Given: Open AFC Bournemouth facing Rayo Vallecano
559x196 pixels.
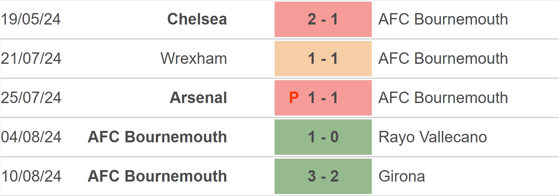Looking at the screenshot, I should (157, 137).
